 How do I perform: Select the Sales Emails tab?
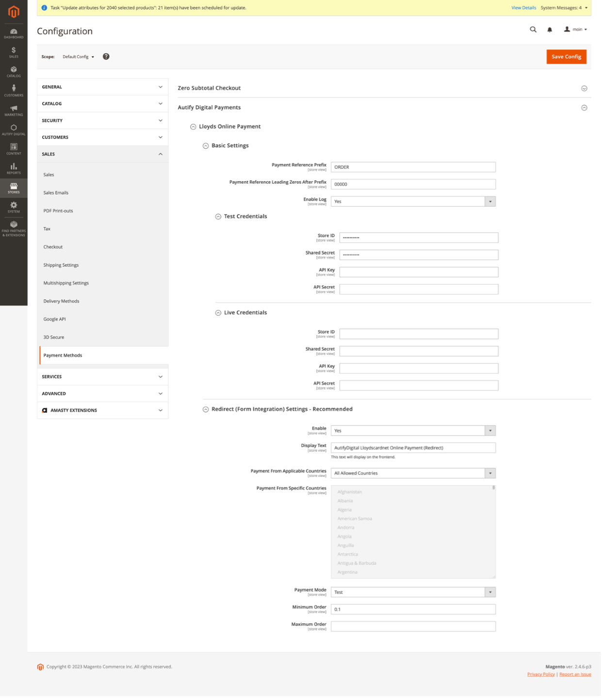pos(104,193)
